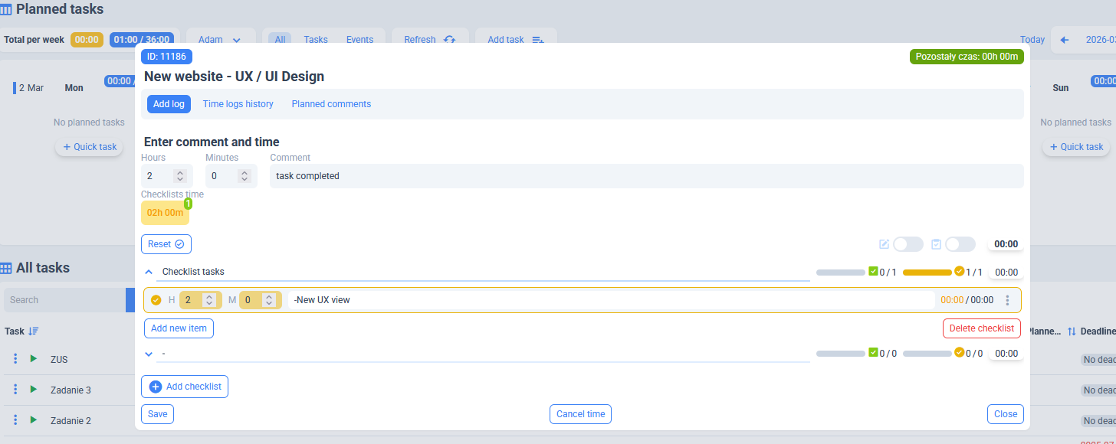Viewport: 1116px width, 444px height.
Task: Expand the unnamed '-' checklist section
Action: tap(149, 354)
